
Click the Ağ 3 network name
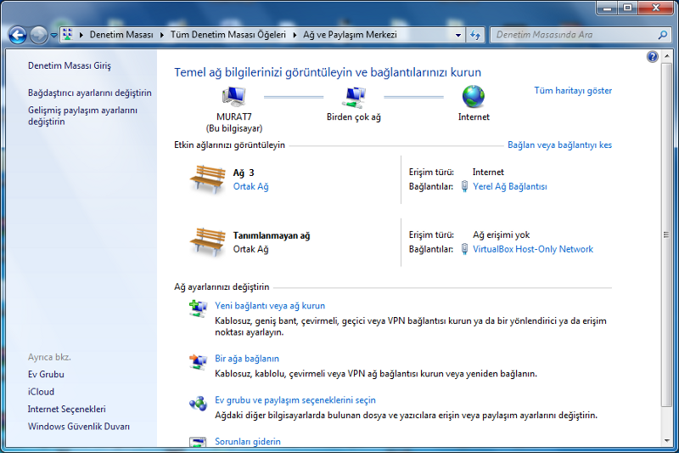(244, 173)
